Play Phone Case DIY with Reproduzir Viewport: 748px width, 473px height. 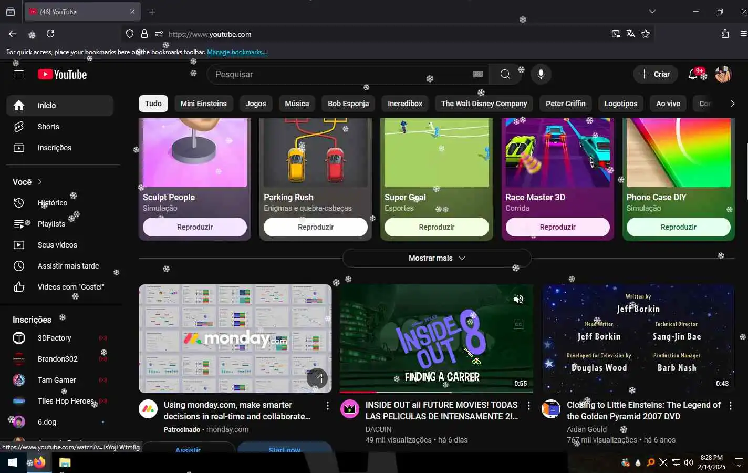click(x=678, y=227)
